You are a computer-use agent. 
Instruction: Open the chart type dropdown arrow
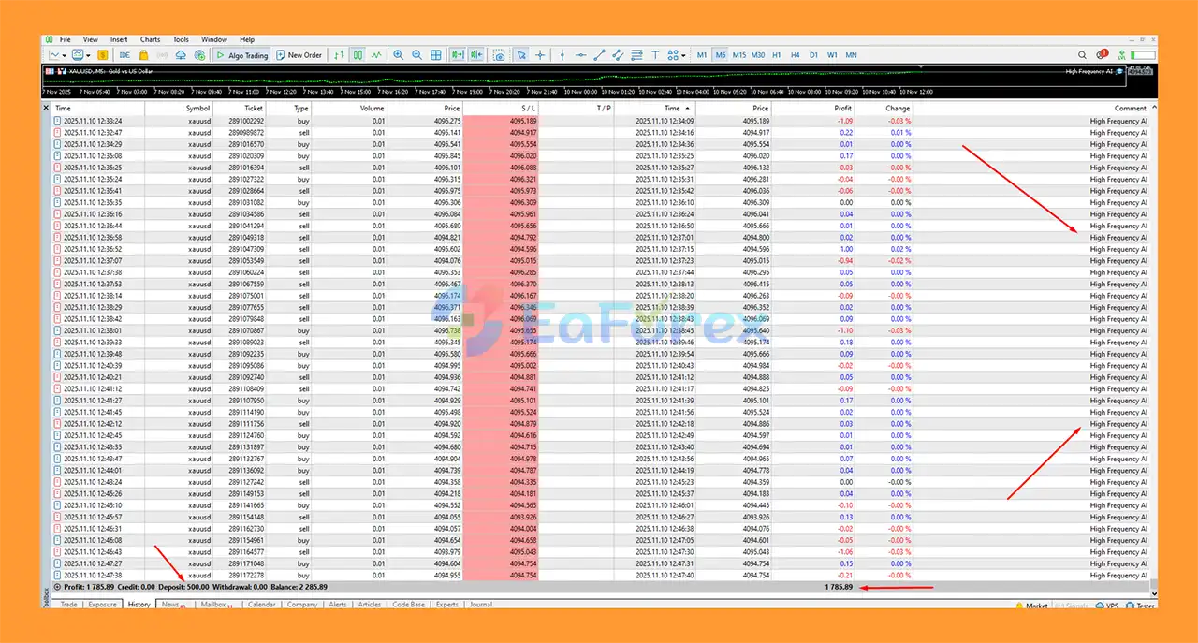(x=65, y=55)
